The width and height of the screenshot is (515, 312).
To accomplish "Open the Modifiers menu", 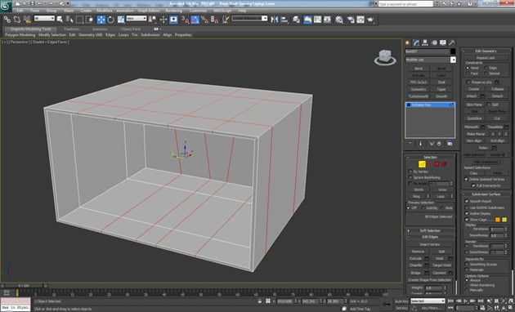I will tap(105, 11).
